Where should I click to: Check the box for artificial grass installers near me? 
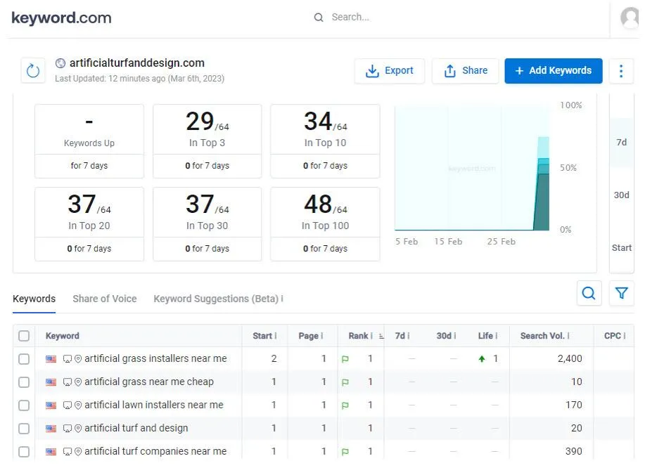[x=24, y=359]
